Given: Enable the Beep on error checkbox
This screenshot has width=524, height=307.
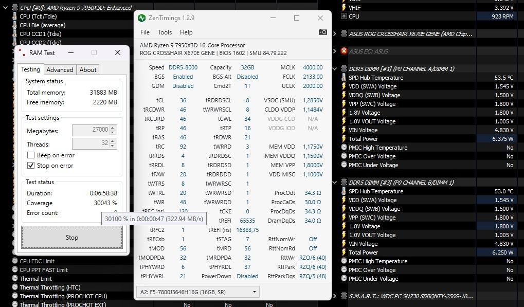Looking at the screenshot, I should 31,155.
